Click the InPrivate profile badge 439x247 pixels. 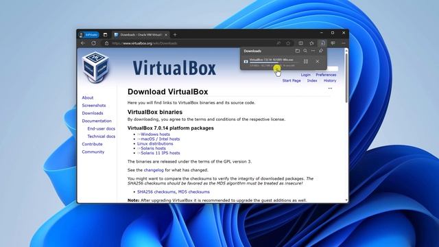(x=88, y=35)
